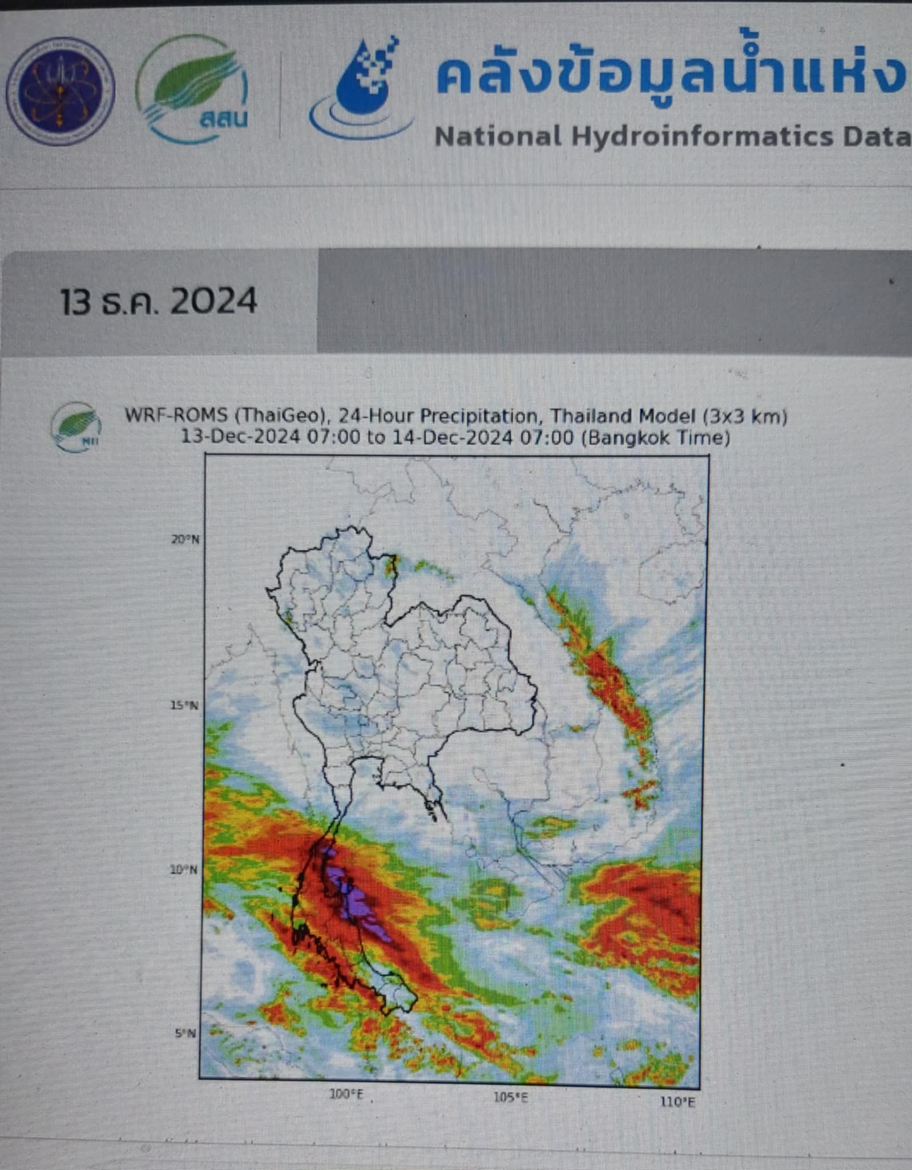Click the 105°E longitude label
912x1170 pixels.
511,1098
